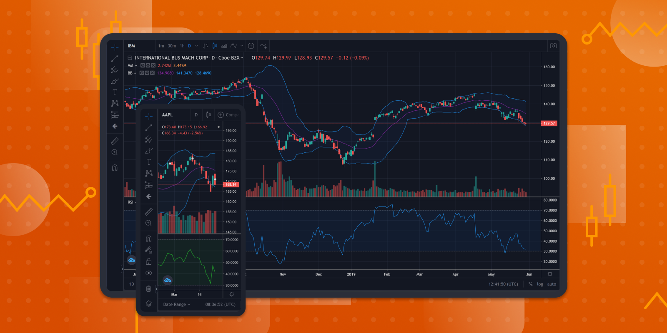
Task: Select D interval in AAPL chart
Action: coord(196,115)
